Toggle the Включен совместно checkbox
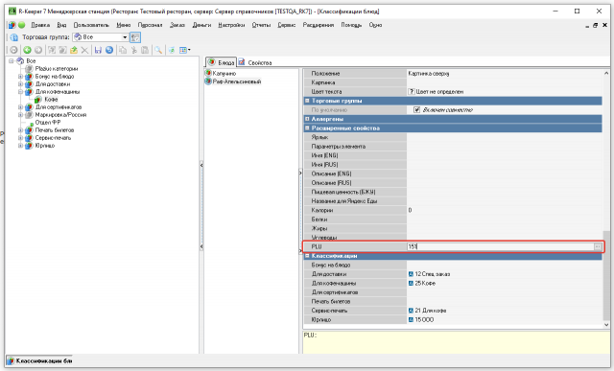This screenshot has height=371, width=614. click(417, 110)
